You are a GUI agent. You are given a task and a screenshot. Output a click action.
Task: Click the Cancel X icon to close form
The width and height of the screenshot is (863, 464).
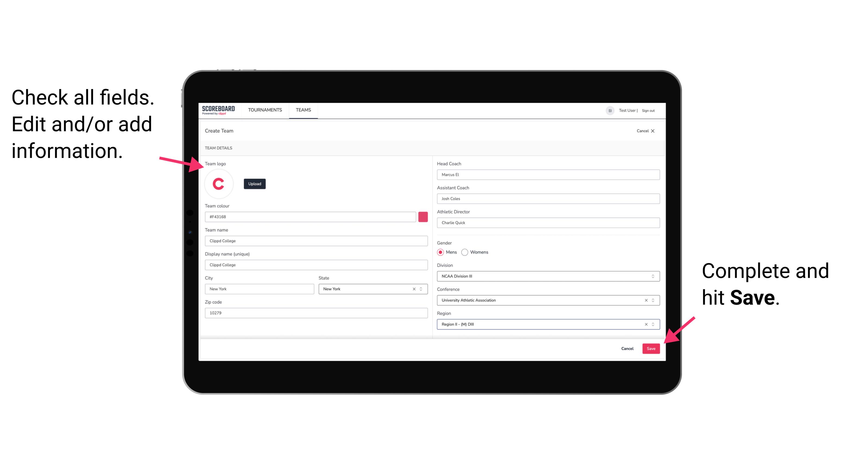(x=656, y=131)
